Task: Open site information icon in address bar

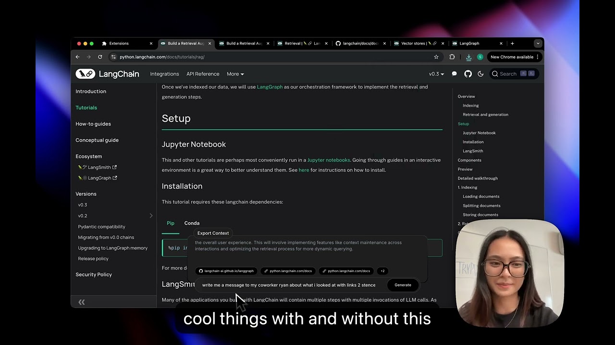Action: pyautogui.click(x=113, y=57)
